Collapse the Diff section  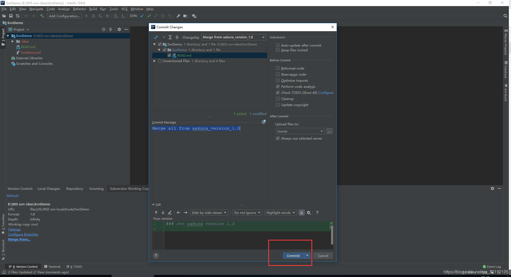(x=153, y=205)
